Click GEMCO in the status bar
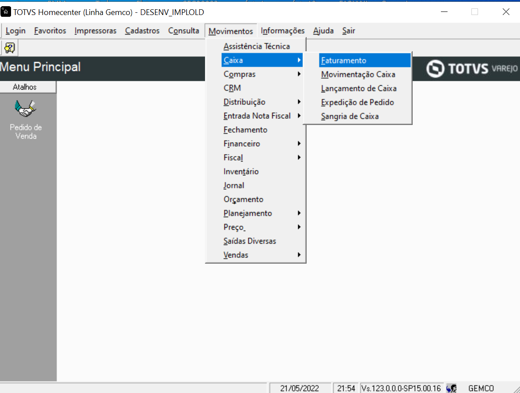The image size is (520, 393). pyautogui.click(x=481, y=388)
